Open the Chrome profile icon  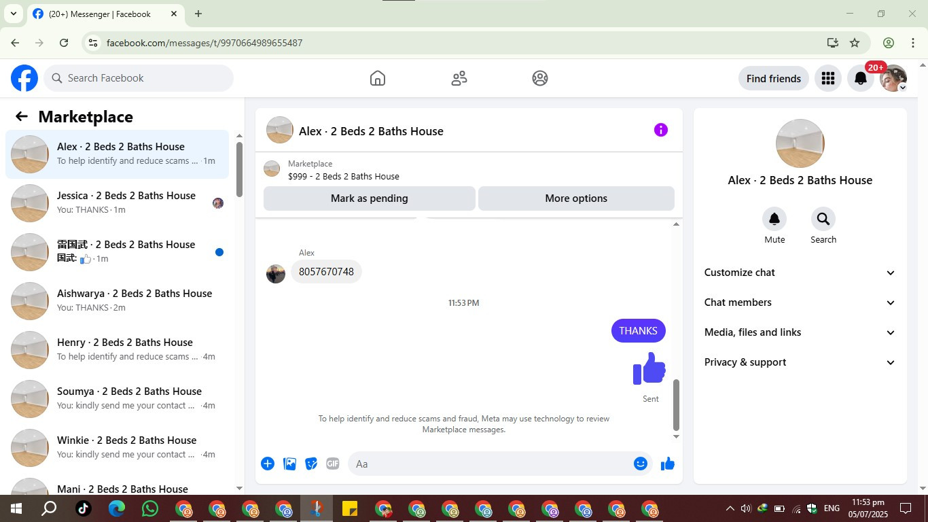(x=889, y=43)
